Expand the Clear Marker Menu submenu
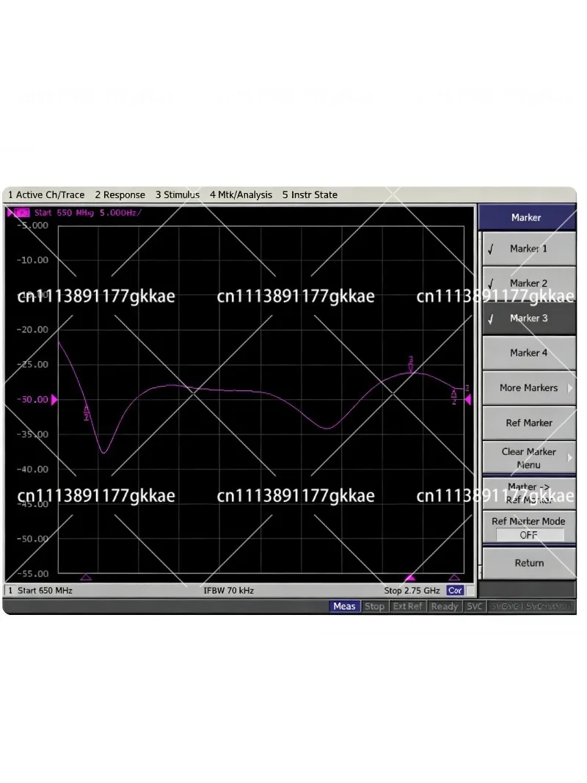 pyautogui.click(x=528, y=458)
